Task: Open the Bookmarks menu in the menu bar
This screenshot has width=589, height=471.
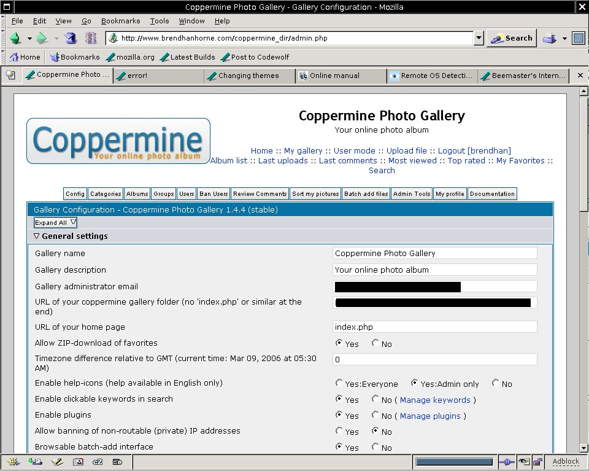Action: click(x=121, y=21)
